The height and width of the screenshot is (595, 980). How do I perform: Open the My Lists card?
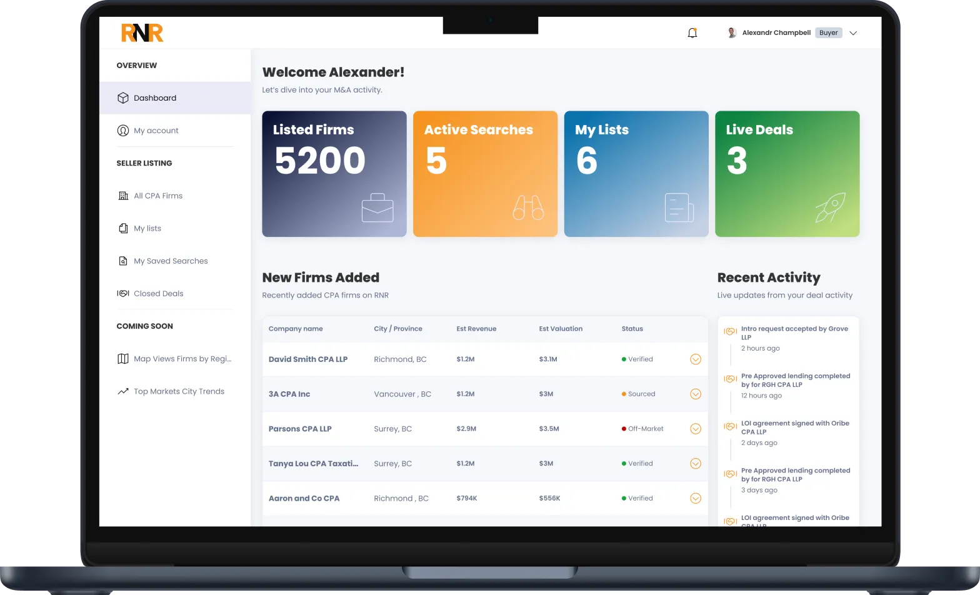point(636,174)
